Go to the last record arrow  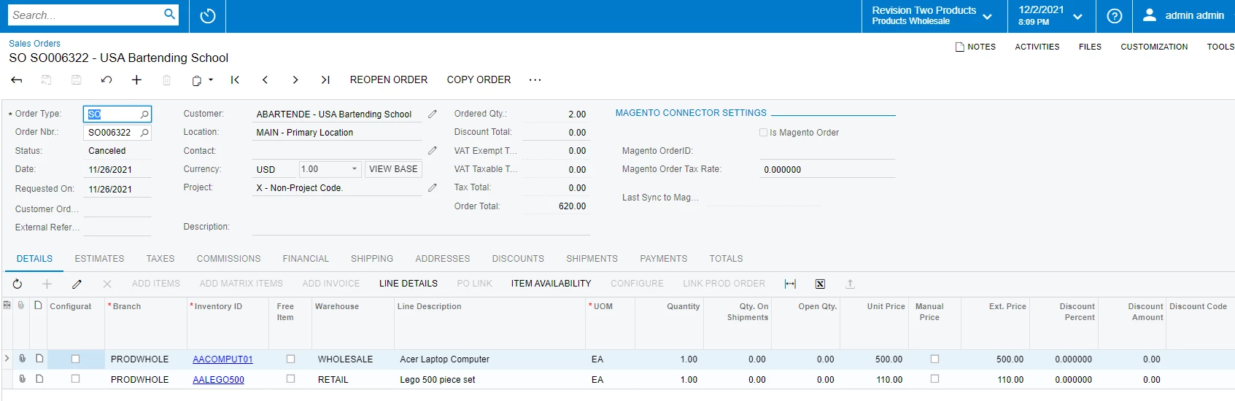click(325, 80)
